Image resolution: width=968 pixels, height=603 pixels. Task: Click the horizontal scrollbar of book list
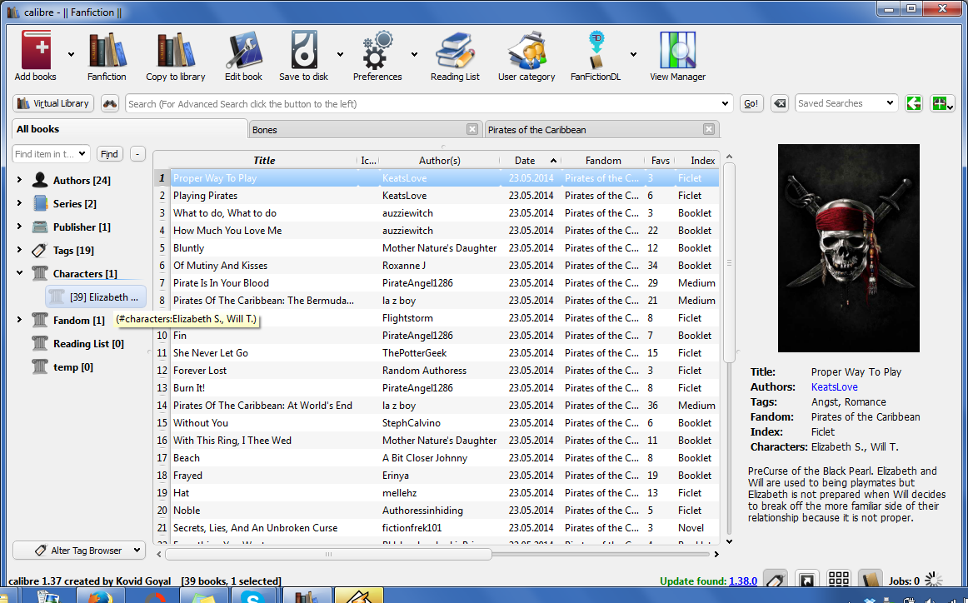click(328, 554)
